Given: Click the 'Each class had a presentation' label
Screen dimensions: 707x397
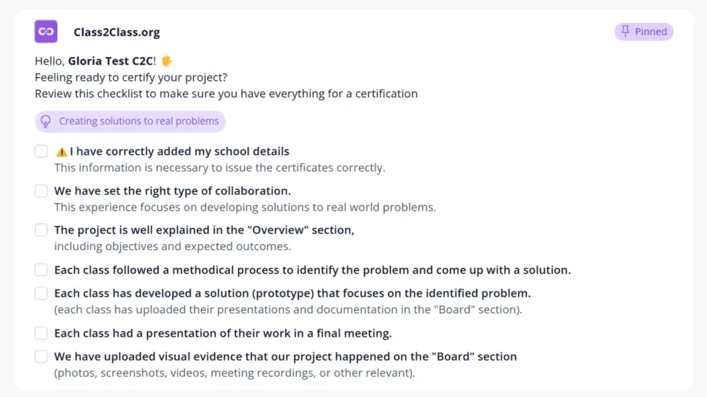Looking at the screenshot, I should pos(223,333).
